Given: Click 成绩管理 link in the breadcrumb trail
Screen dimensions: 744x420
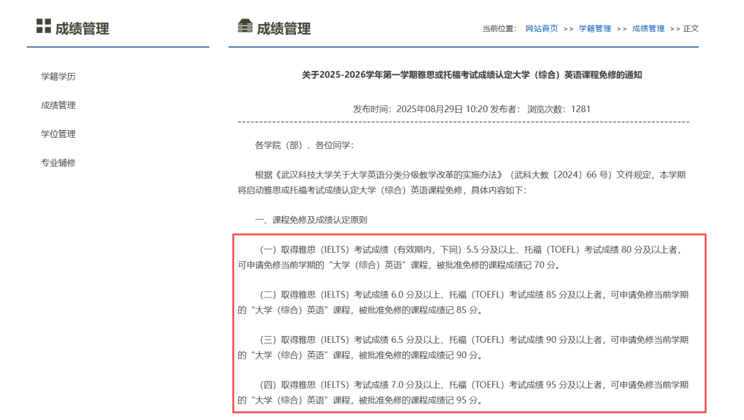Looking at the screenshot, I should point(648,29).
